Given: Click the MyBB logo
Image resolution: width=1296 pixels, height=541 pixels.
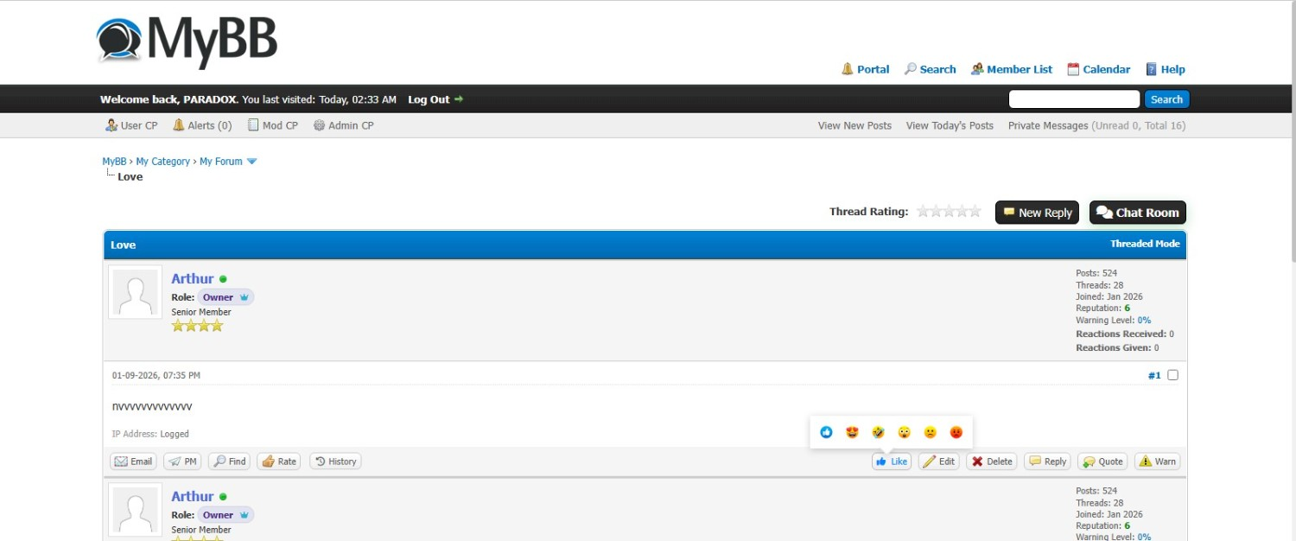Looking at the screenshot, I should coord(187,41).
